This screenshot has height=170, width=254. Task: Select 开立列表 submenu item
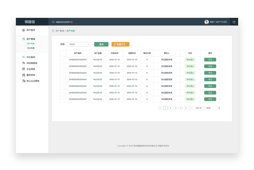click(31, 48)
